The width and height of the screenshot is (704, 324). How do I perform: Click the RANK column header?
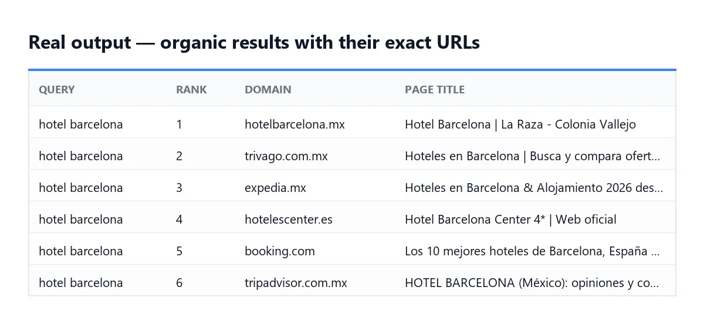(191, 90)
